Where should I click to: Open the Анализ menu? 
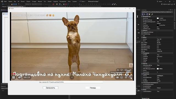(50, 1)
